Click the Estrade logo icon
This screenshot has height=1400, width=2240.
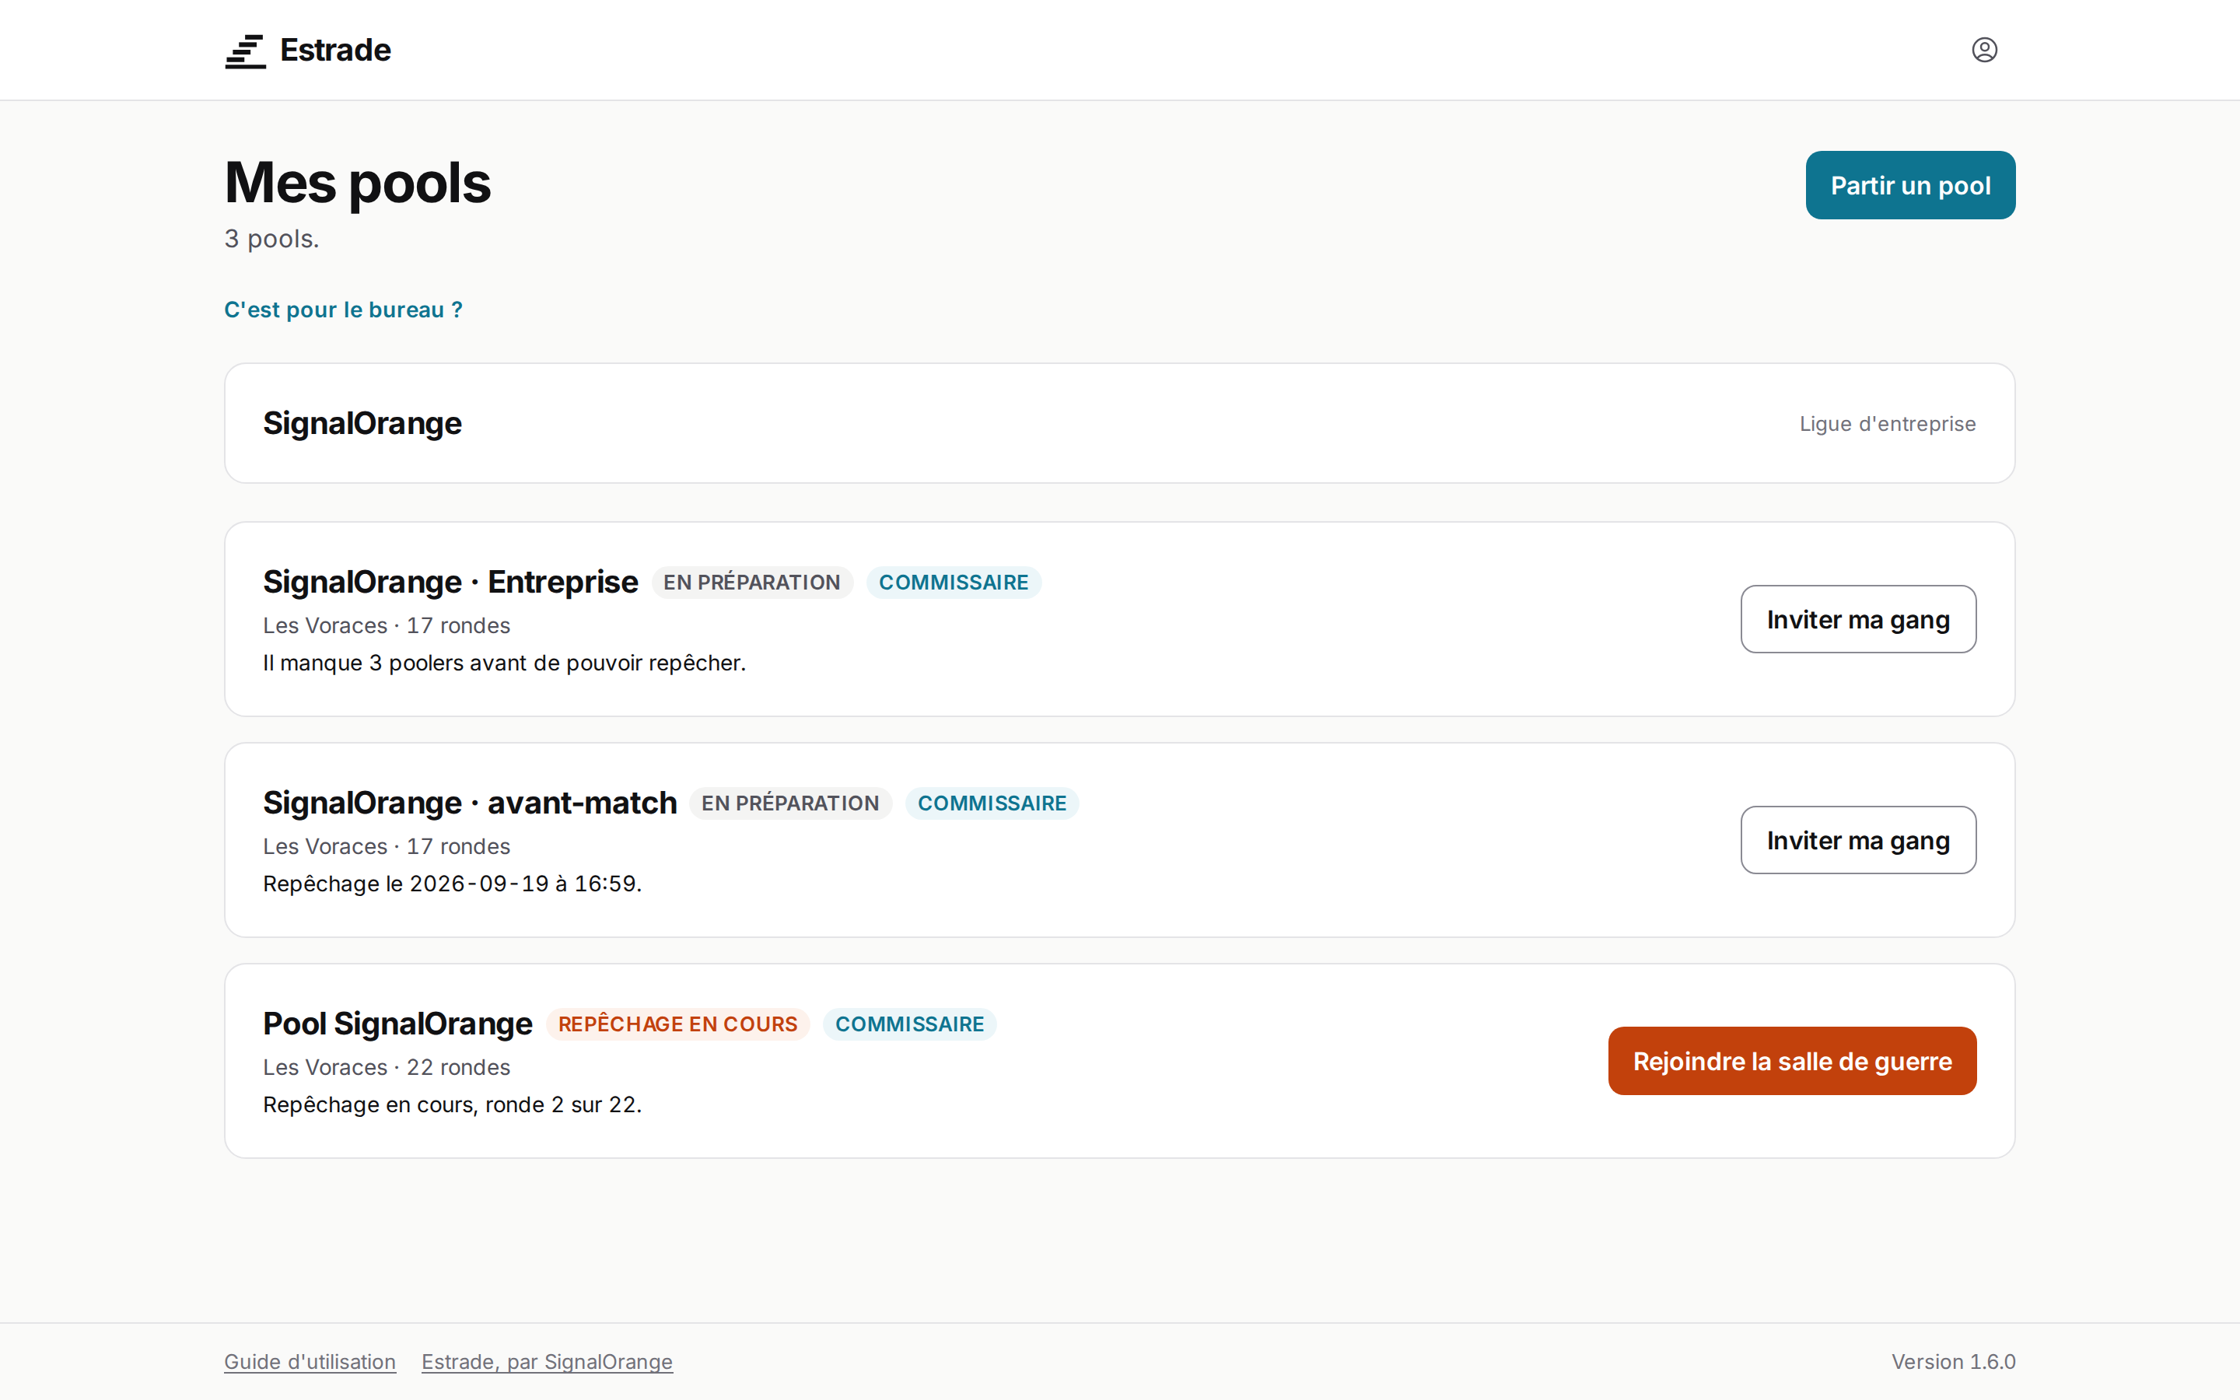(x=245, y=51)
